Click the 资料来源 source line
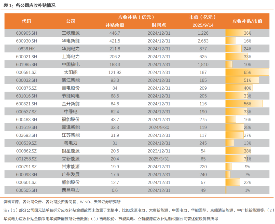Viewport: 275px width, 224px height. click(62, 202)
